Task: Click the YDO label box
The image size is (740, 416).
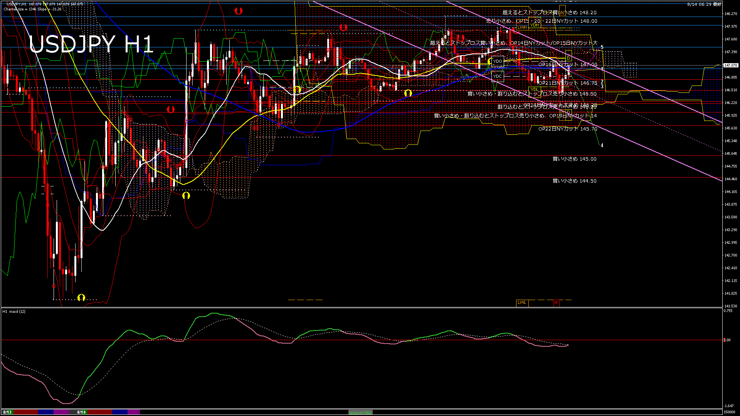Action: (x=498, y=61)
